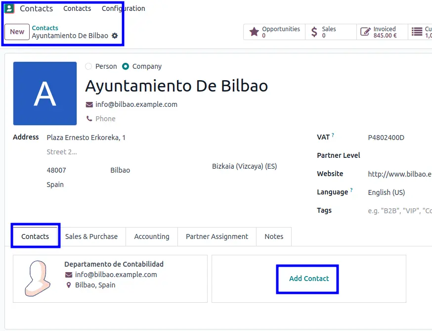Open the Departamento de Contabilidad contact card title
432x331 pixels.
[114, 264]
